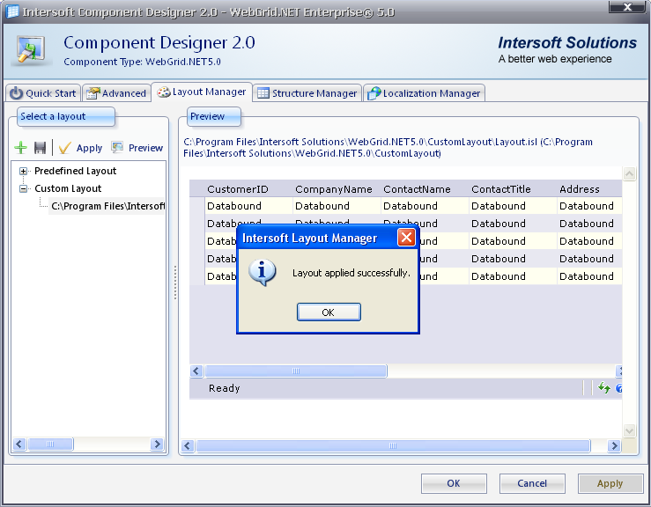Click the green plus add layout icon
The width and height of the screenshot is (651, 507).
click(20, 147)
